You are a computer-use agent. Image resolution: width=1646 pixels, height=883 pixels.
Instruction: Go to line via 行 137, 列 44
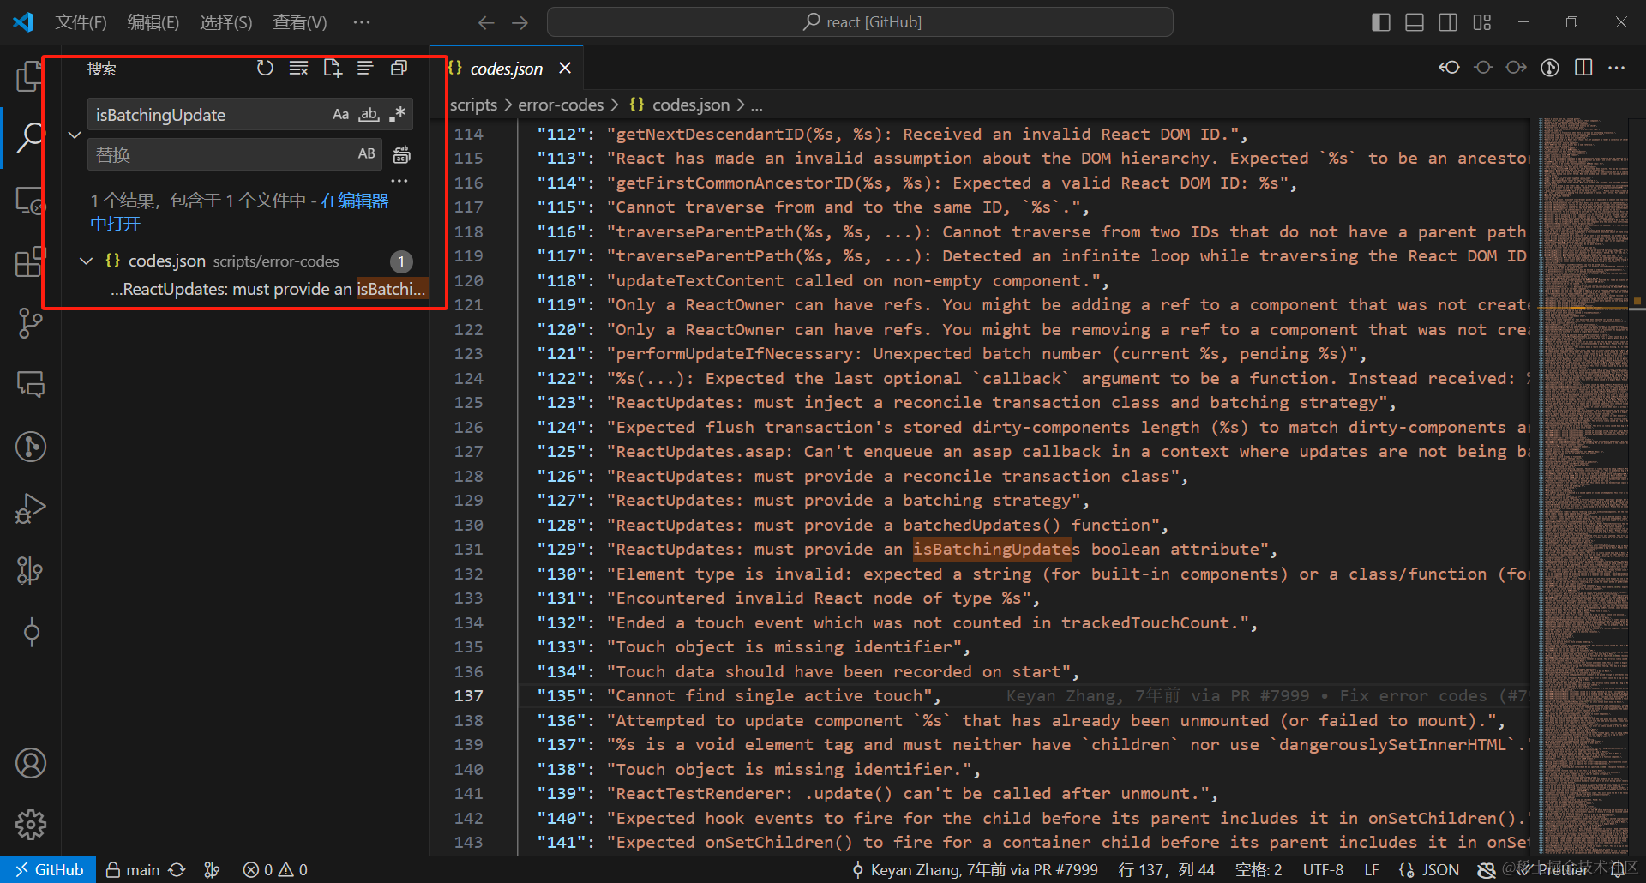click(1166, 869)
